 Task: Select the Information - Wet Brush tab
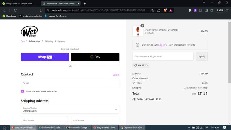pyautogui.click(x=61, y=3)
